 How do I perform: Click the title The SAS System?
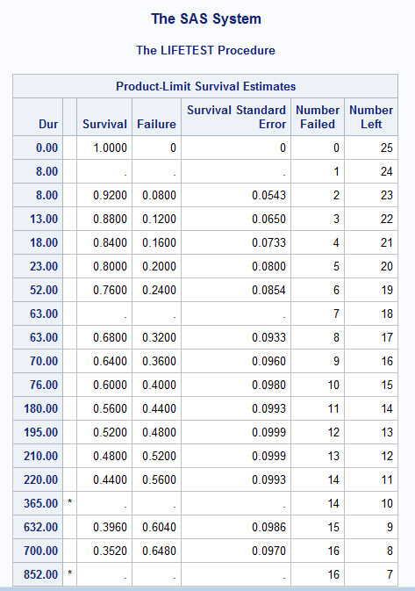206,18
